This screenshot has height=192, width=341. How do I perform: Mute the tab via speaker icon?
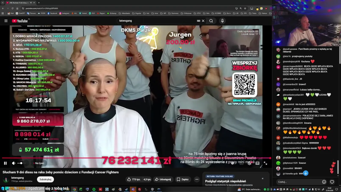31,3
